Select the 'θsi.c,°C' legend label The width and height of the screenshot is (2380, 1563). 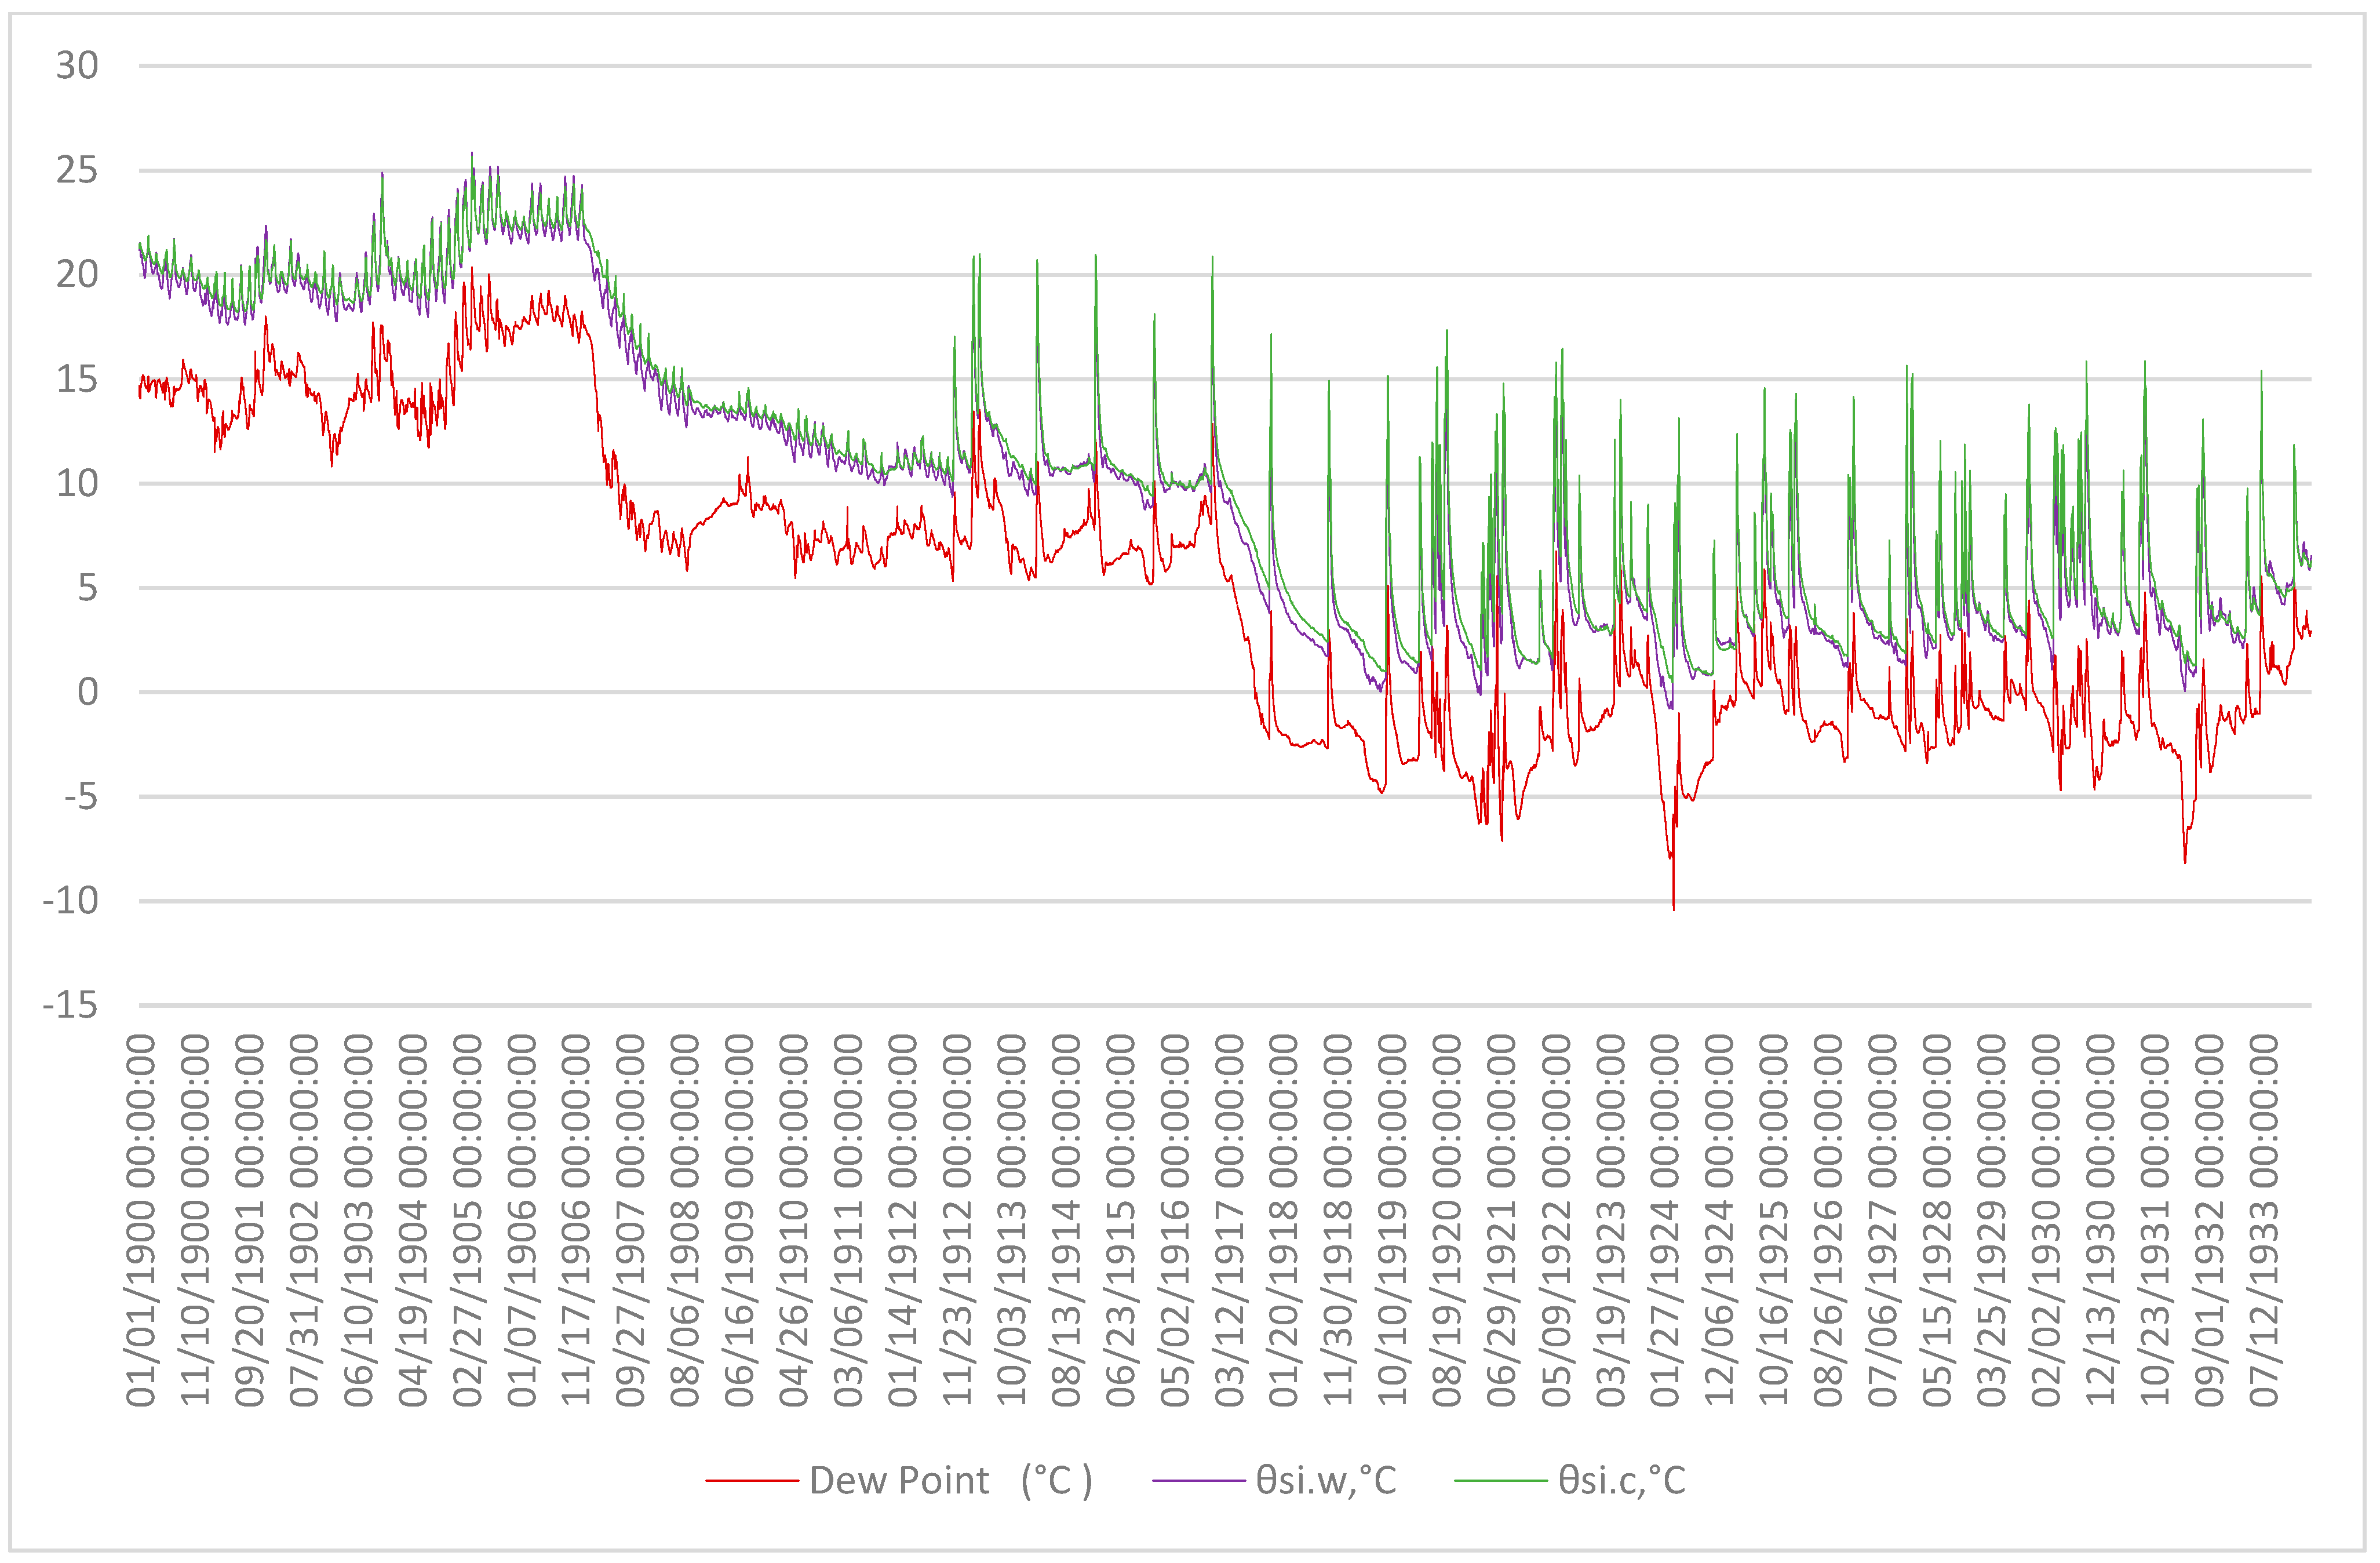click(1621, 1480)
